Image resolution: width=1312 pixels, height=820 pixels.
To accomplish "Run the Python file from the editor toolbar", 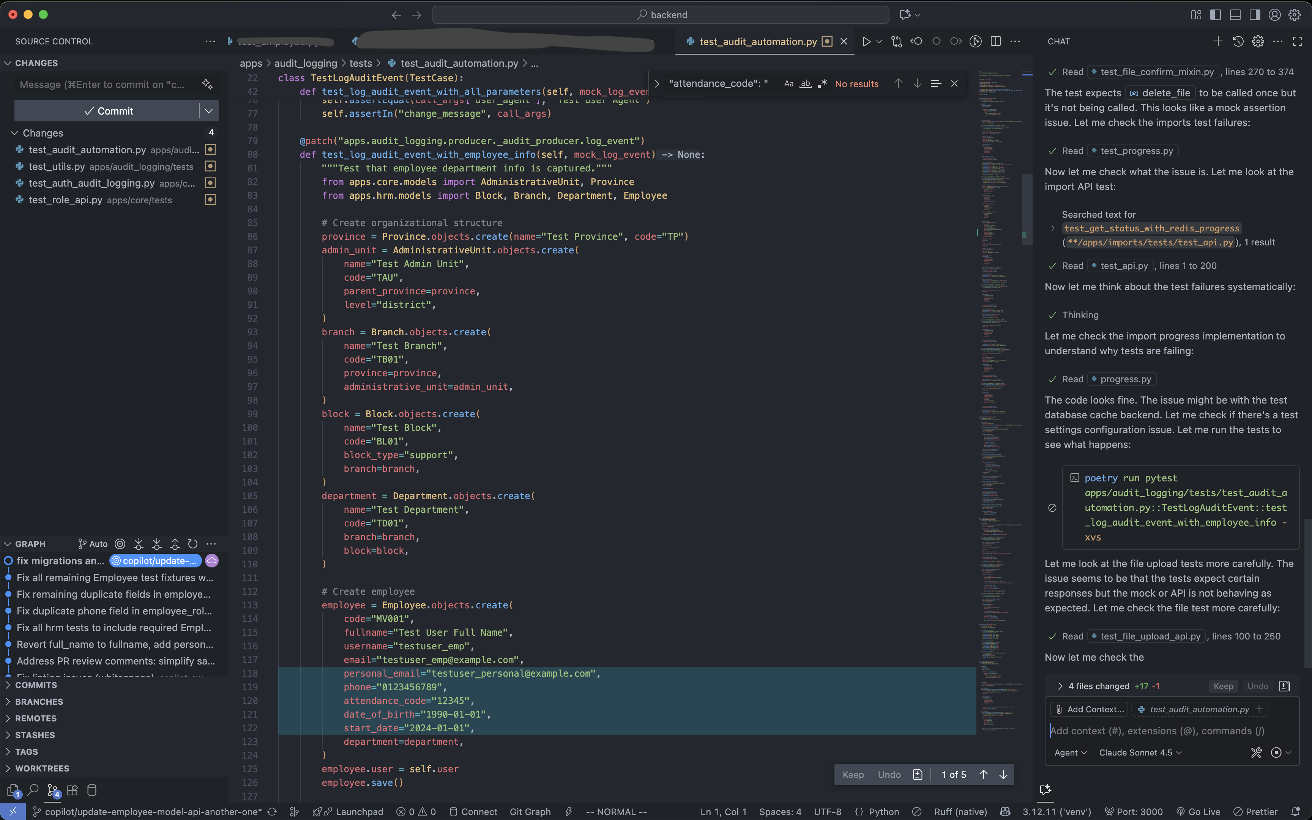I will pyautogui.click(x=866, y=41).
